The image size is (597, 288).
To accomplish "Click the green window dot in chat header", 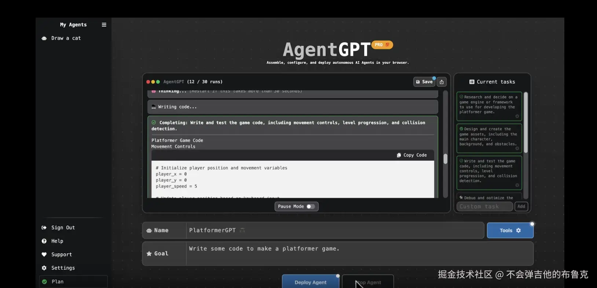I will tap(158, 82).
